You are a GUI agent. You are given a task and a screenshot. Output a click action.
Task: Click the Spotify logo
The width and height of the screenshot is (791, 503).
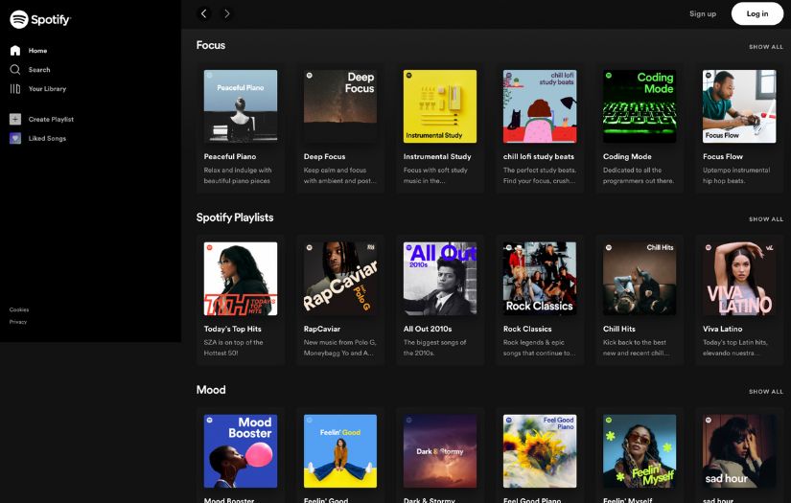40,19
